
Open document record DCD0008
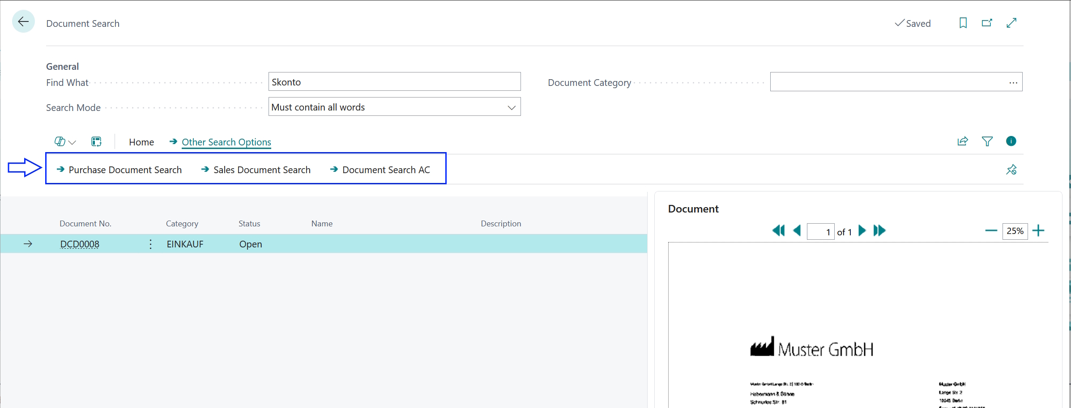tap(80, 244)
